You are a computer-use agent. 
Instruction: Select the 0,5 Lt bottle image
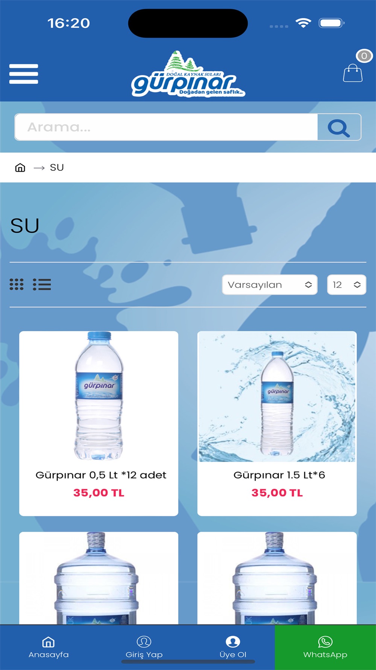point(99,396)
